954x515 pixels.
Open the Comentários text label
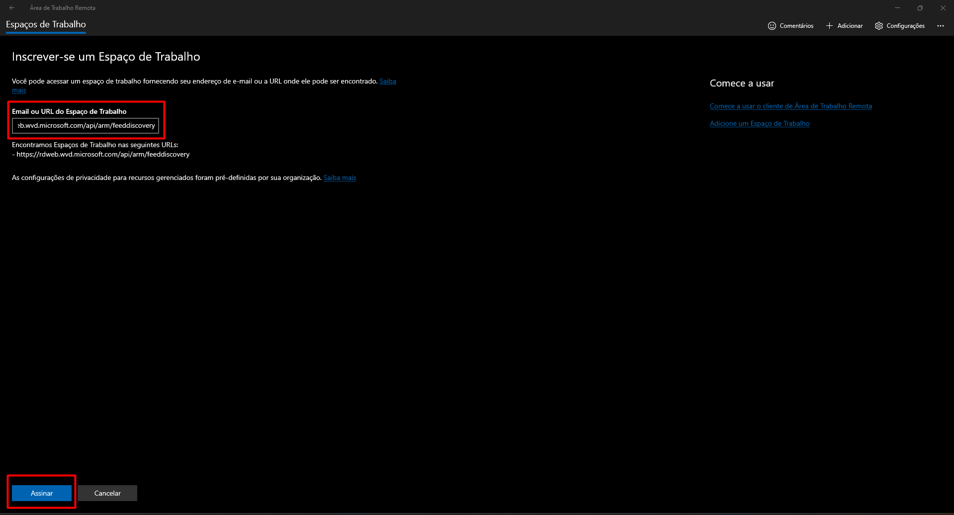pyautogui.click(x=796, y=26)
